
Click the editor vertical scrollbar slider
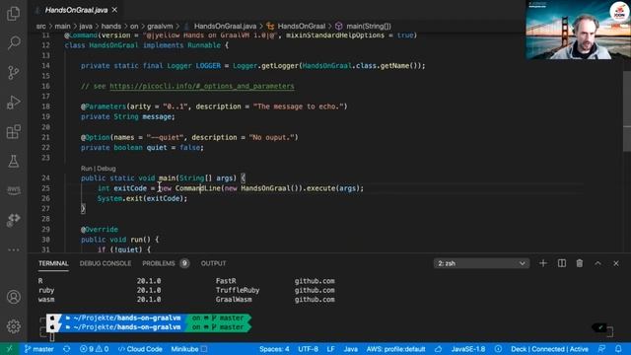[x=627, y=111]
